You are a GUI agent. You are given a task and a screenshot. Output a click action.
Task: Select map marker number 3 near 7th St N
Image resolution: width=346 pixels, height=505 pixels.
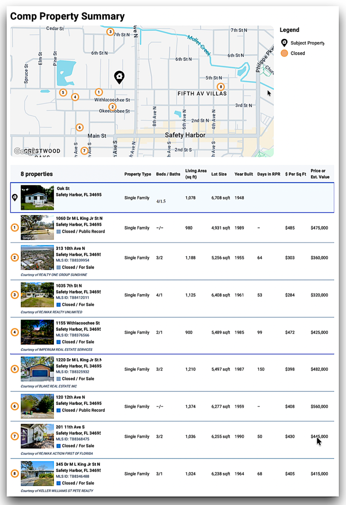click(110, 32)
